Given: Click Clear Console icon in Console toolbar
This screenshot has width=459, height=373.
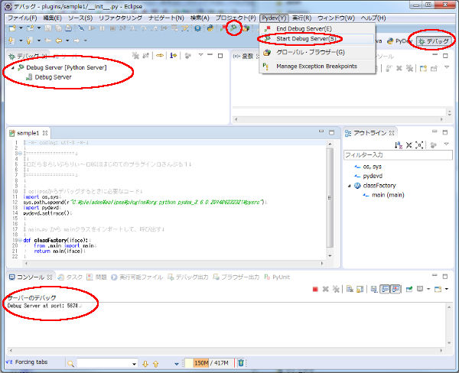Looking at the screenshot, I should coord(350,290).
